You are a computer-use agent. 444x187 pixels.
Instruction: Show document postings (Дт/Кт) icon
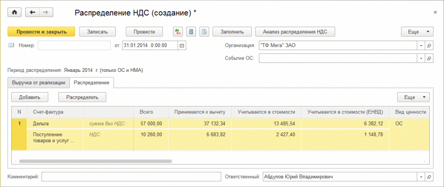[178, 32]
